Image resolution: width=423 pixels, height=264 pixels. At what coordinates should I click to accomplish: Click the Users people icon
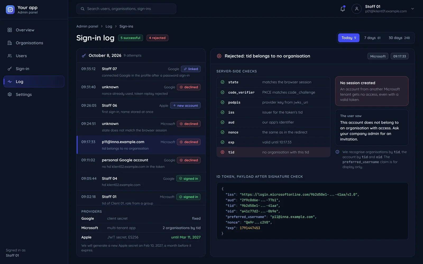(10, 56)
